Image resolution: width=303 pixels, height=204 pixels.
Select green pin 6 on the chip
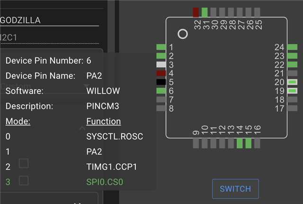[161, 91]
